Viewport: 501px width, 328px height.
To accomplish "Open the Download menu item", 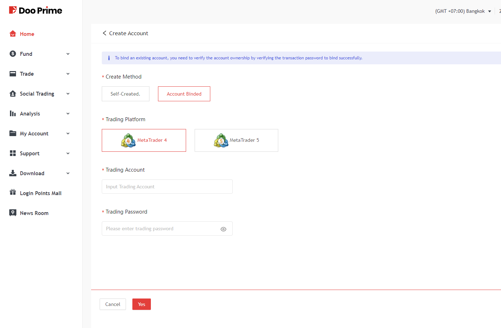I will (32, 173).
